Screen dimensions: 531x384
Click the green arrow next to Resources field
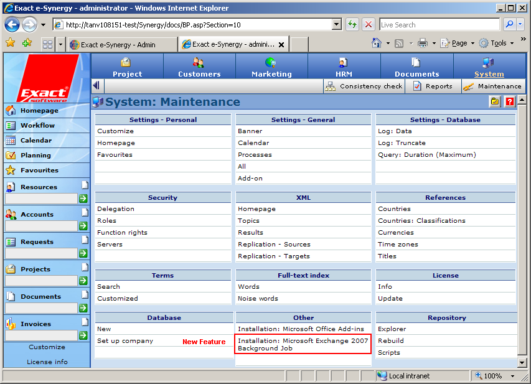[x=83, y=199]
